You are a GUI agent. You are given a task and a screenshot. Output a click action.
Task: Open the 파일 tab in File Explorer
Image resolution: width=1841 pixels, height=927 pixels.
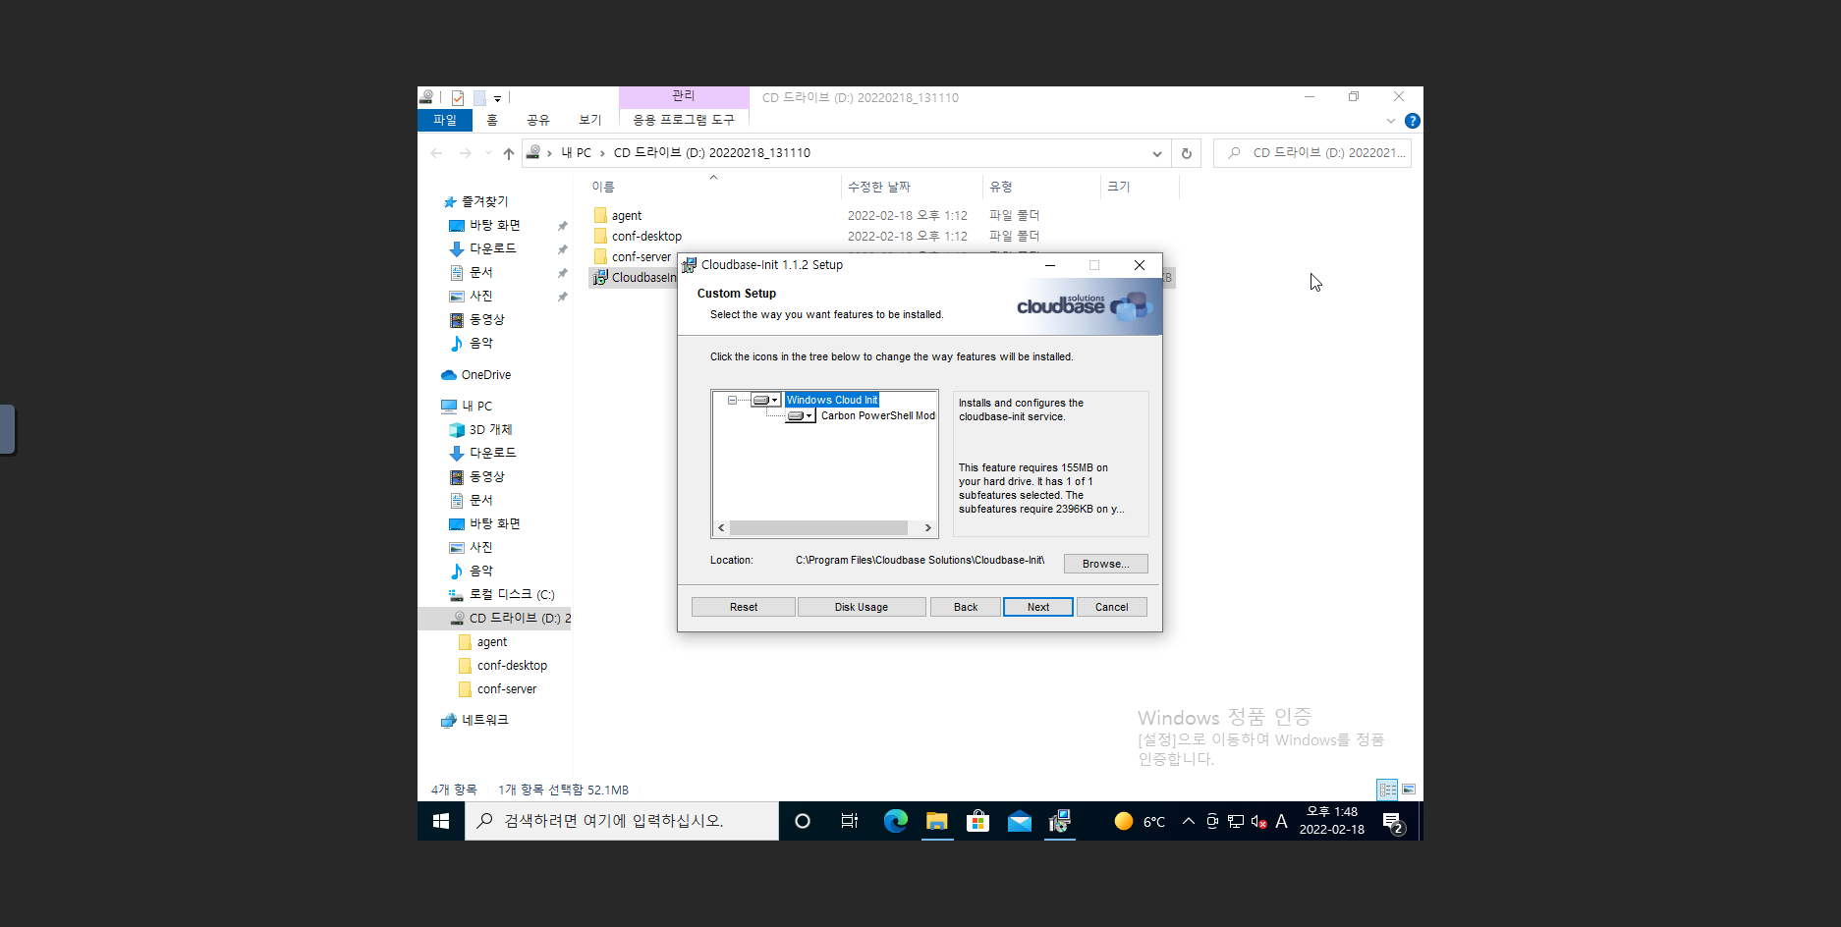[445, 120]
